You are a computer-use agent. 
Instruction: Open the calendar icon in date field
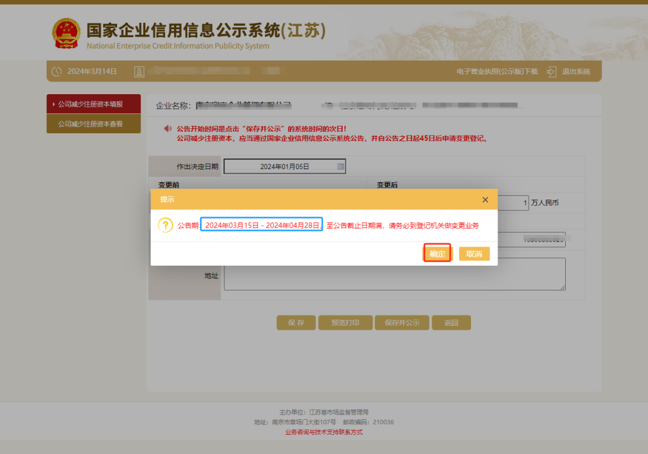pyautogui.click(x=341, y=167)
